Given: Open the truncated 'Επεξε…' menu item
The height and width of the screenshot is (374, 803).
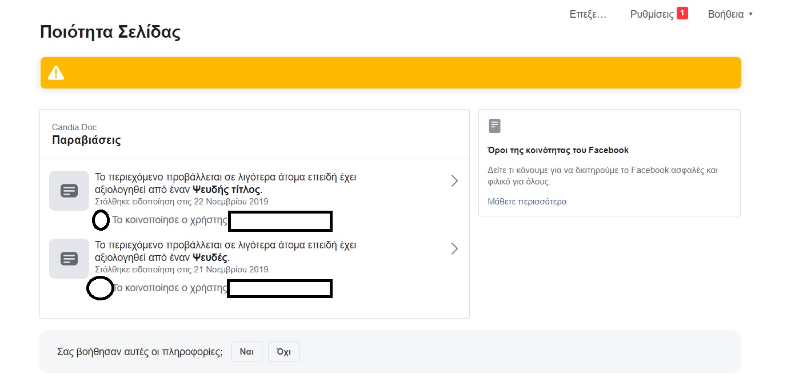Looking at the screenshot, I should tap(588, 14).
